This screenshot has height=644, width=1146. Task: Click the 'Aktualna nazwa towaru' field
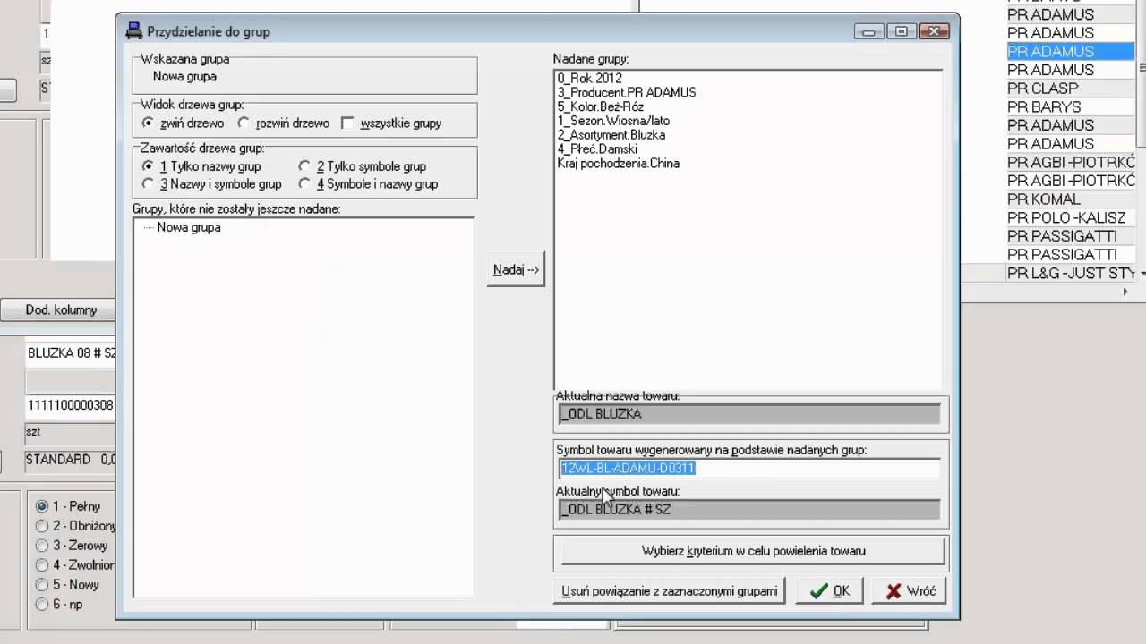pyautogui.click(x=749, y=414)
